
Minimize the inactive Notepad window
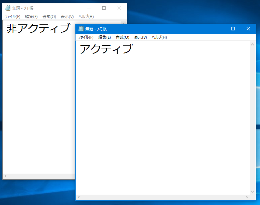coord(89,8)
